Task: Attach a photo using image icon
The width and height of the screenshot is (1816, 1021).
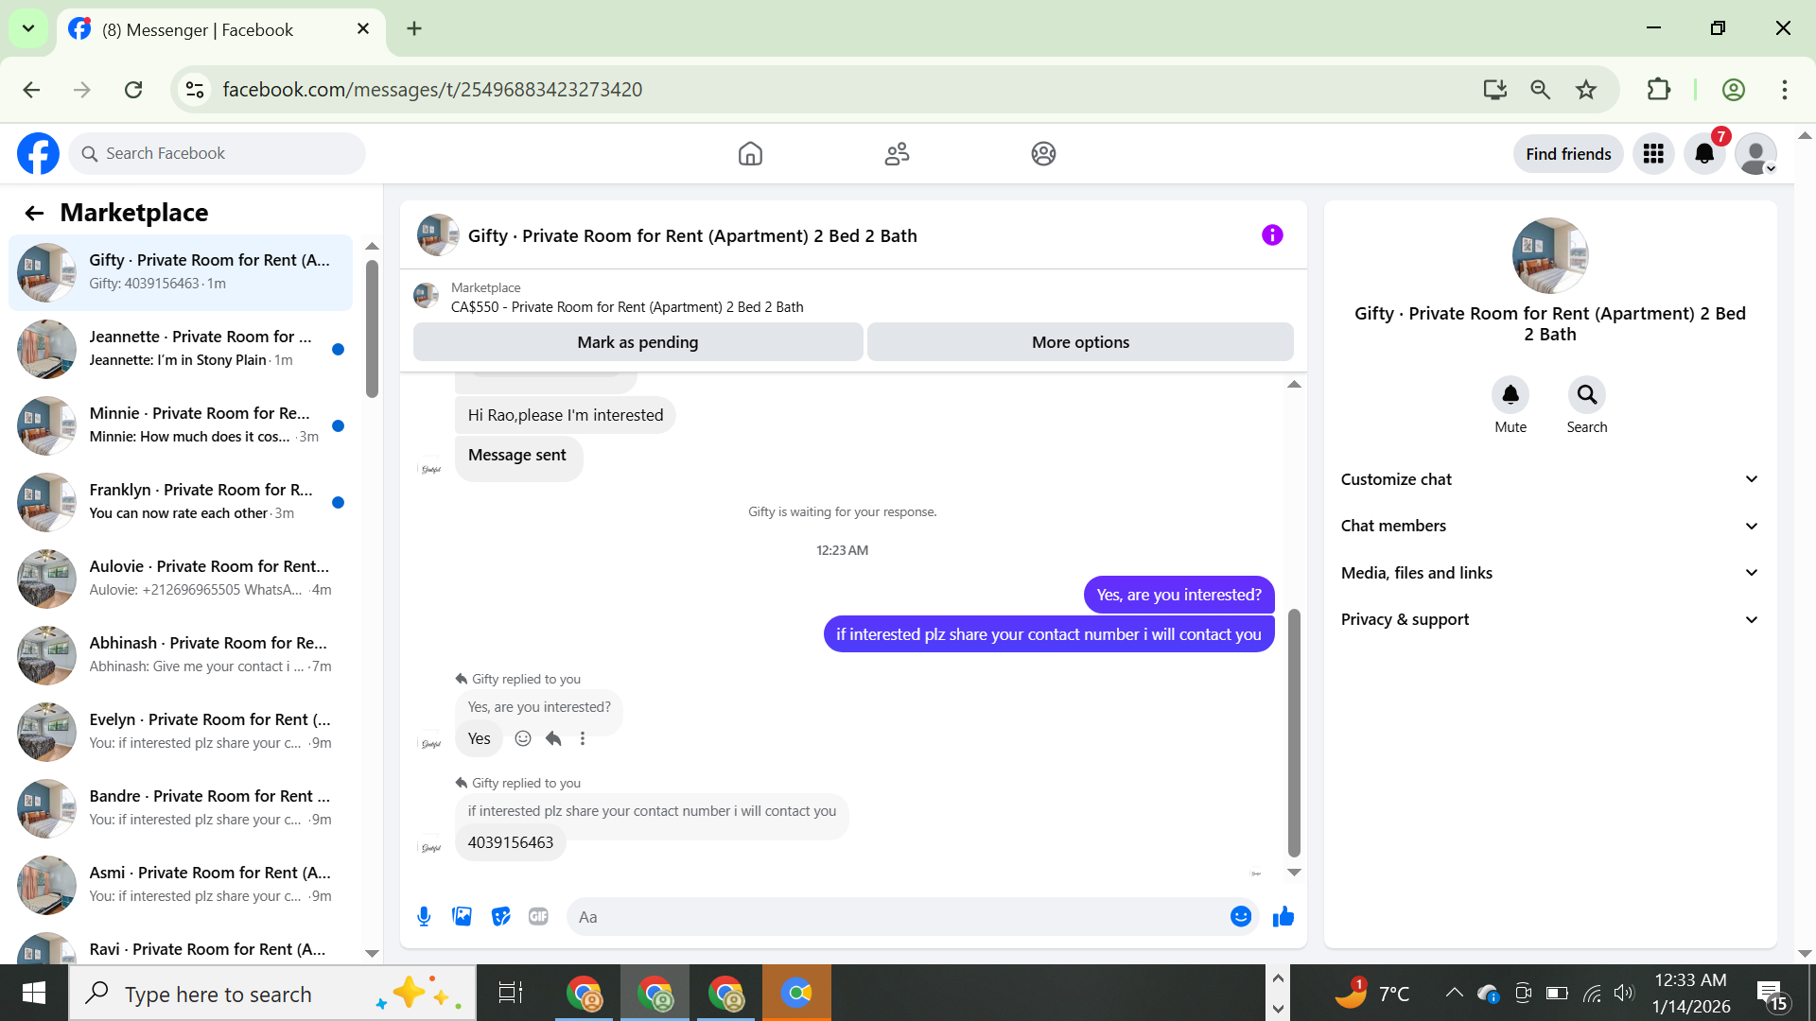Action: (462, 916)
